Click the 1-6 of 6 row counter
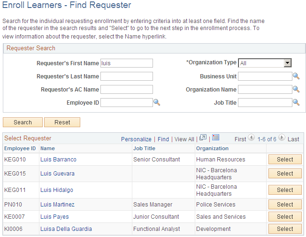Image resolution: width=306 pixels, height=237 pixels. tap(267, 139)
